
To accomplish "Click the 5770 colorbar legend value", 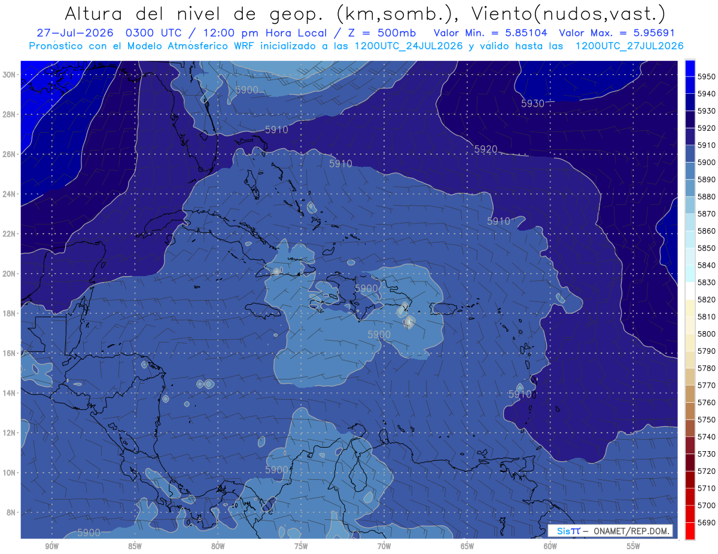I will click(706, 385).
